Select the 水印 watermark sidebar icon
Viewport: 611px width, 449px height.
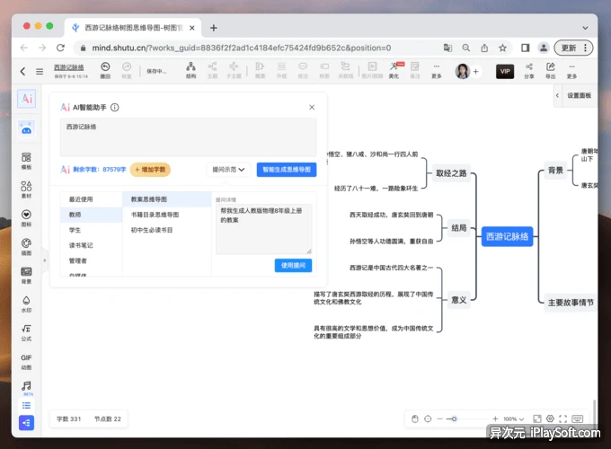coord(26,304)
